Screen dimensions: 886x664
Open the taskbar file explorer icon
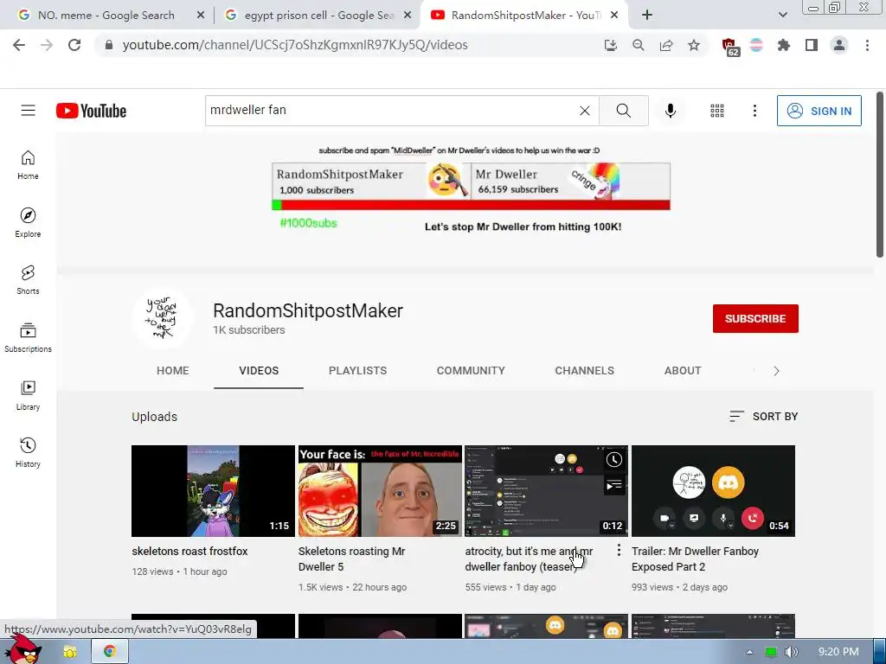(x=69, y=652)
